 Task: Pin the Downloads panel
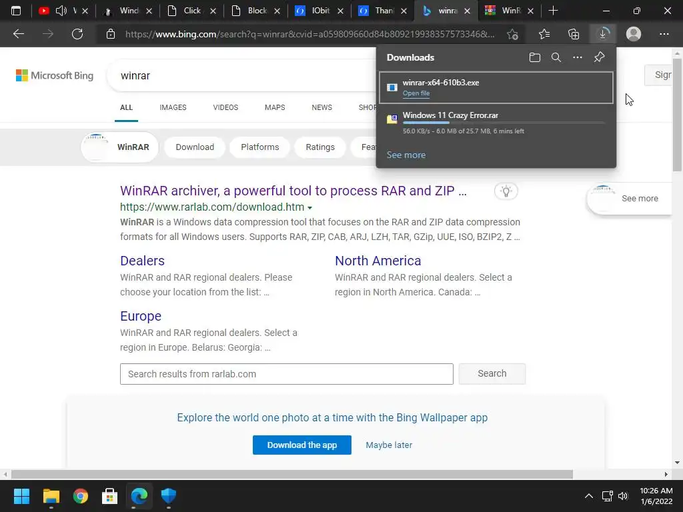click(600, 57)
